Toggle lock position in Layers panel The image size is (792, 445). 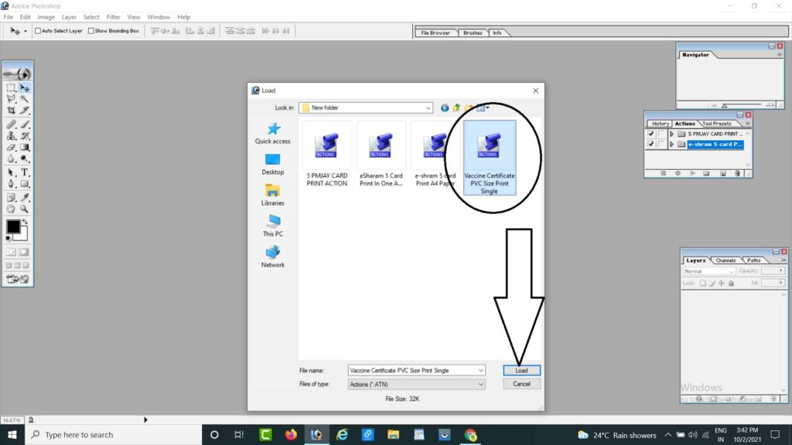722,284
